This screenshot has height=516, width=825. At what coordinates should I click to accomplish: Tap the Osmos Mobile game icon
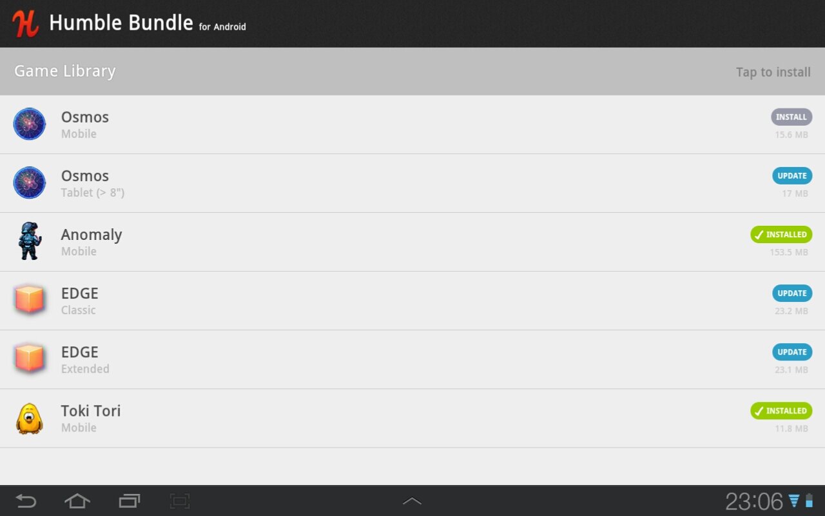pyautogui.click(x=30, y=124)
